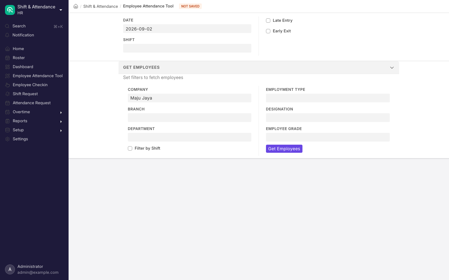Tick the Early Exit checkbox
The height and width of the screenshot is (280, 449).
coord(268,31)
